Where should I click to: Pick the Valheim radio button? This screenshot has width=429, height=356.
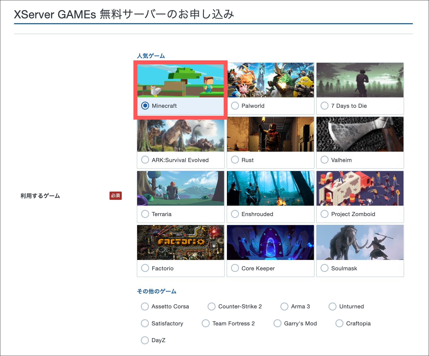pos(325,160)
